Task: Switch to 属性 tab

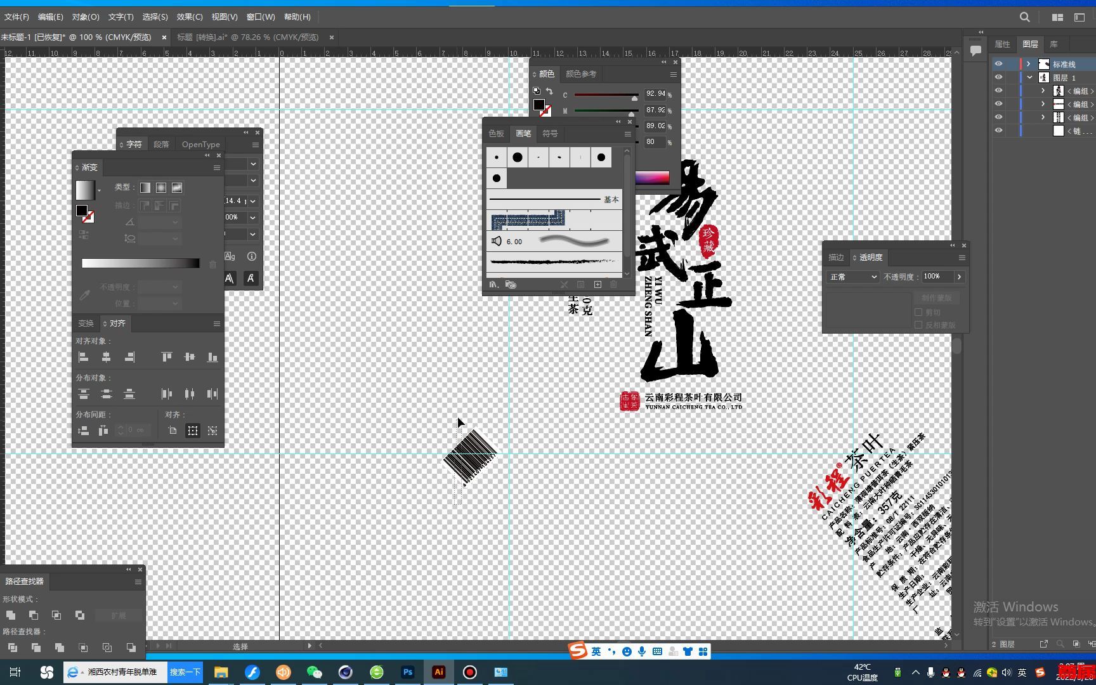Action: pos(1002,44)
